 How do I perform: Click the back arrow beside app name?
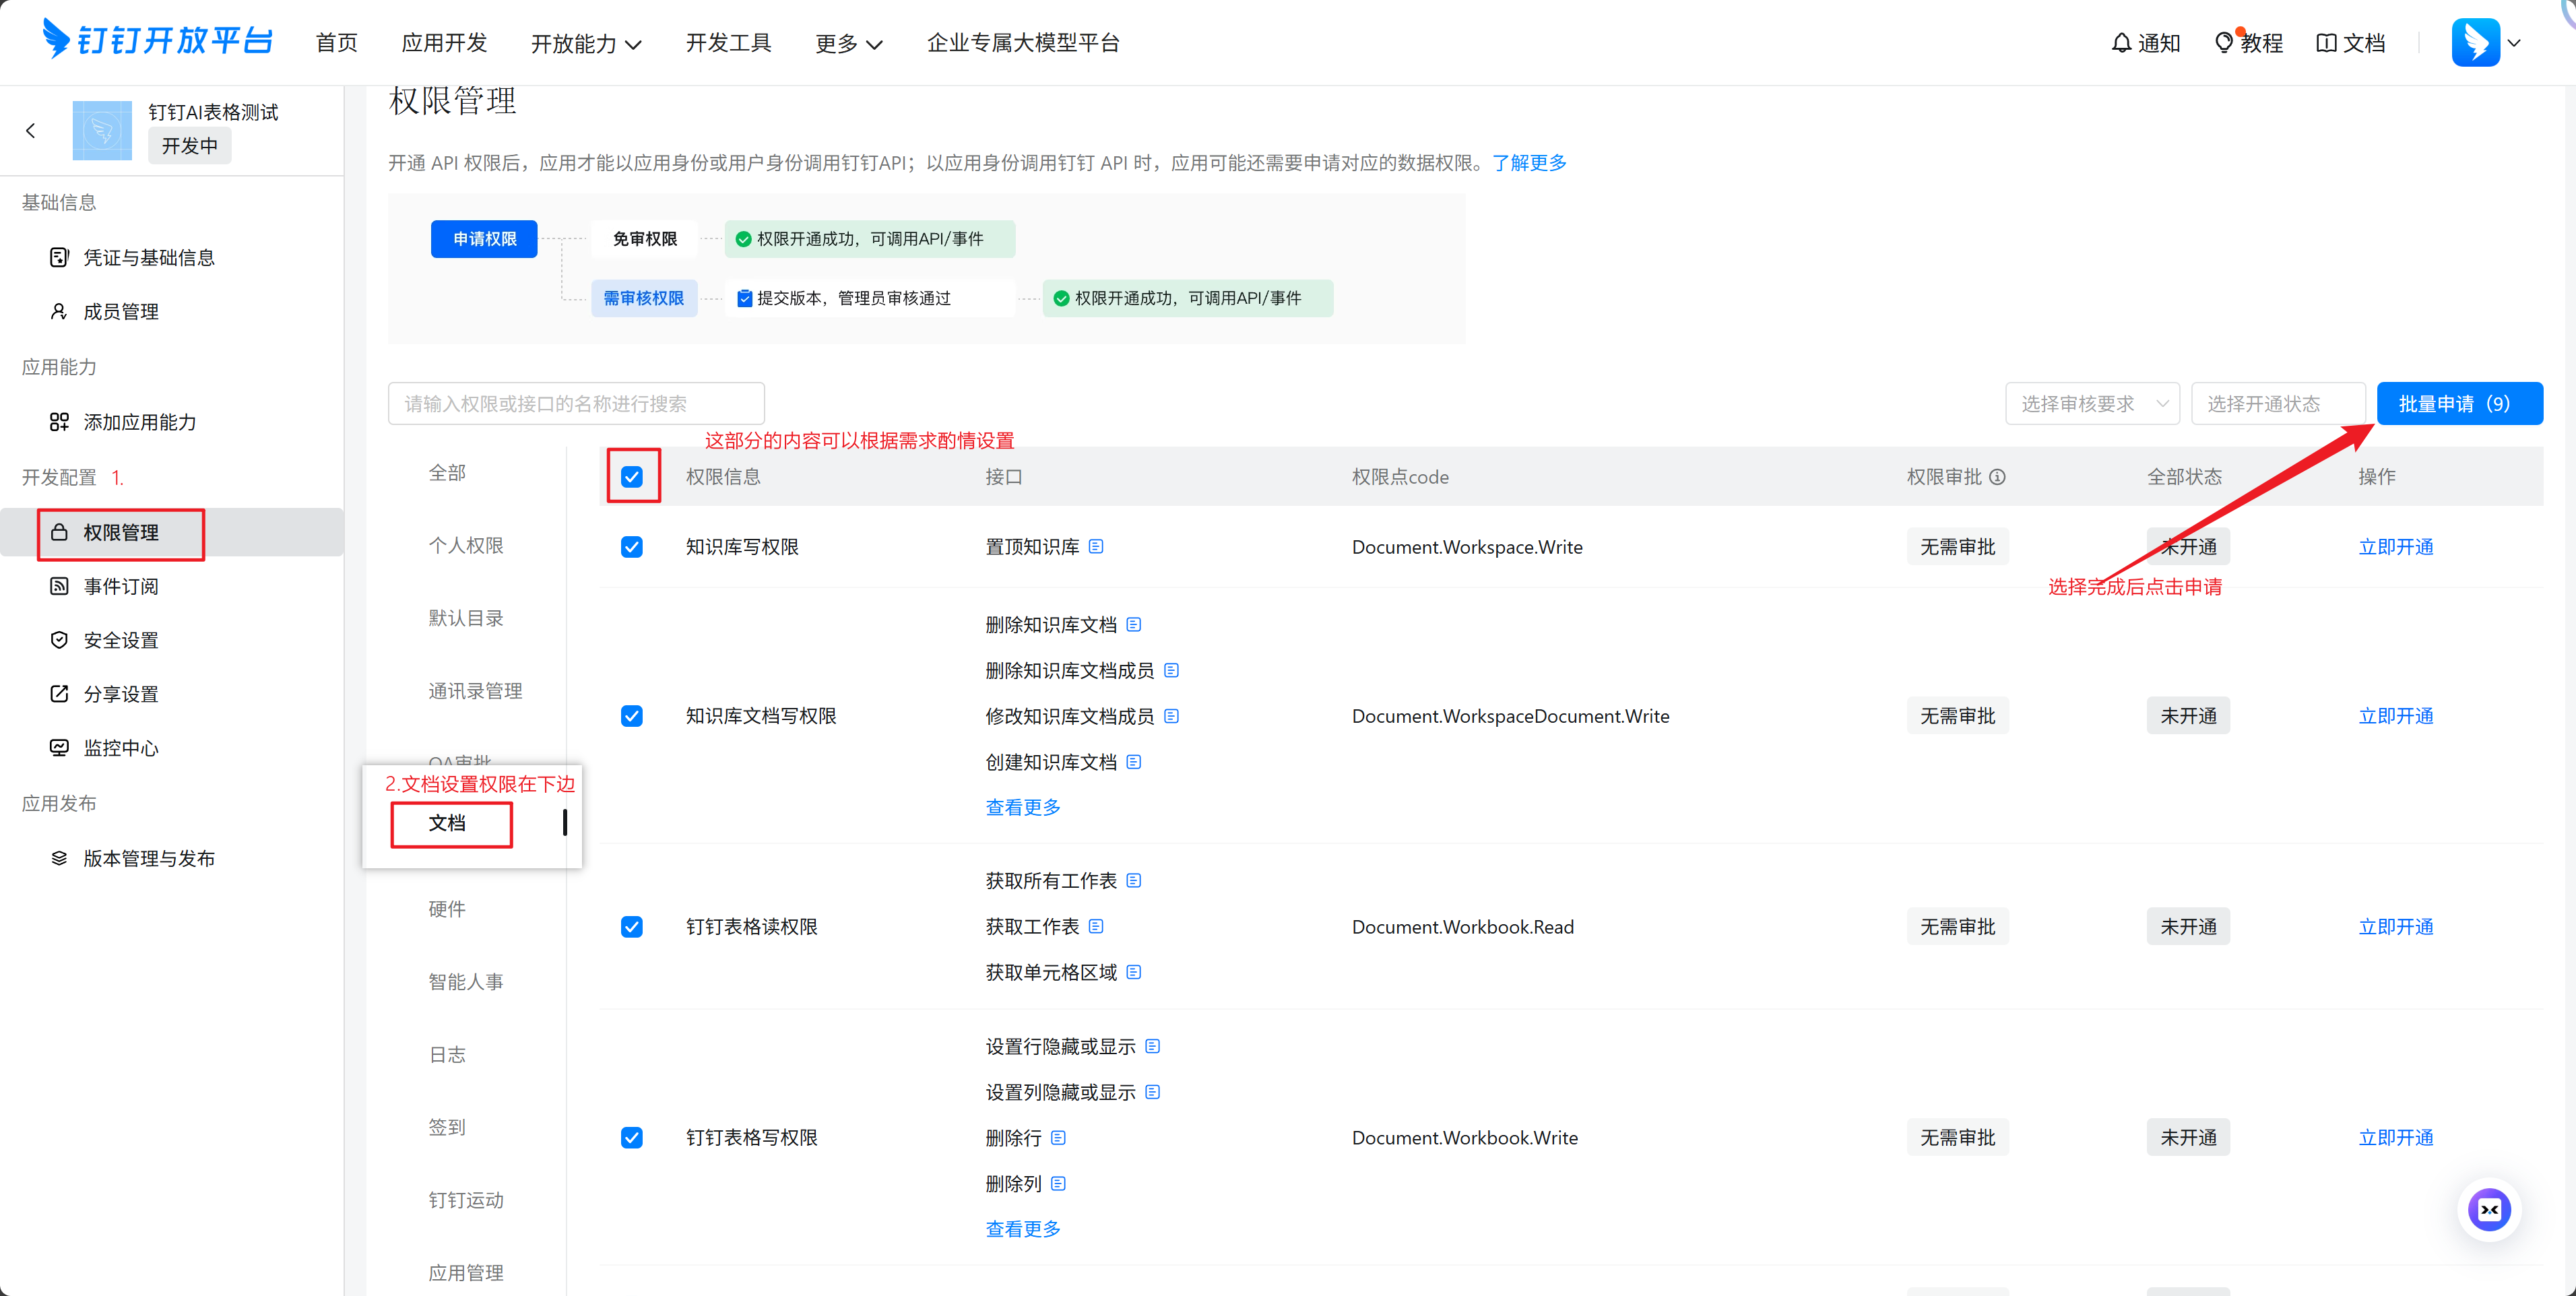coord(31,130)
